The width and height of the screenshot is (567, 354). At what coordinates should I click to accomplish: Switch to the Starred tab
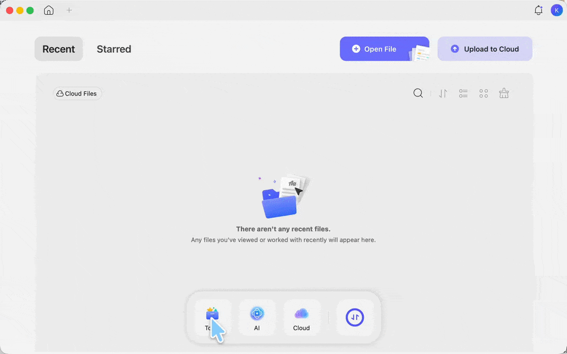pyautogui.click(x=114, y=49)
